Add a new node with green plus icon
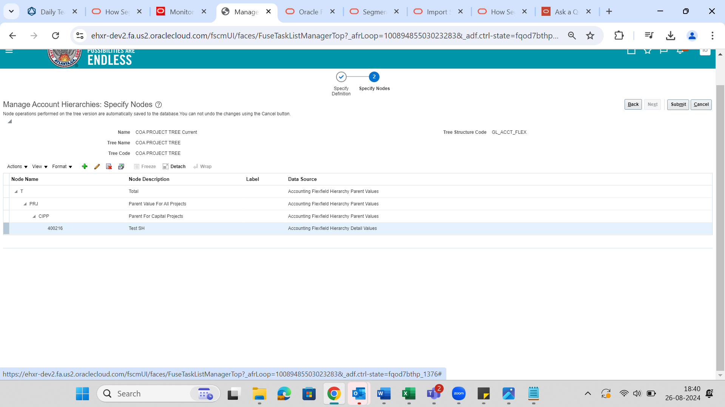The width and height of the screenshot is (725, 407). 85,167
